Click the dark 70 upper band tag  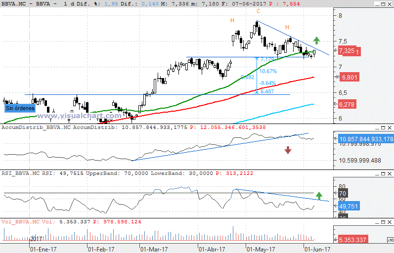click(343, 193)
